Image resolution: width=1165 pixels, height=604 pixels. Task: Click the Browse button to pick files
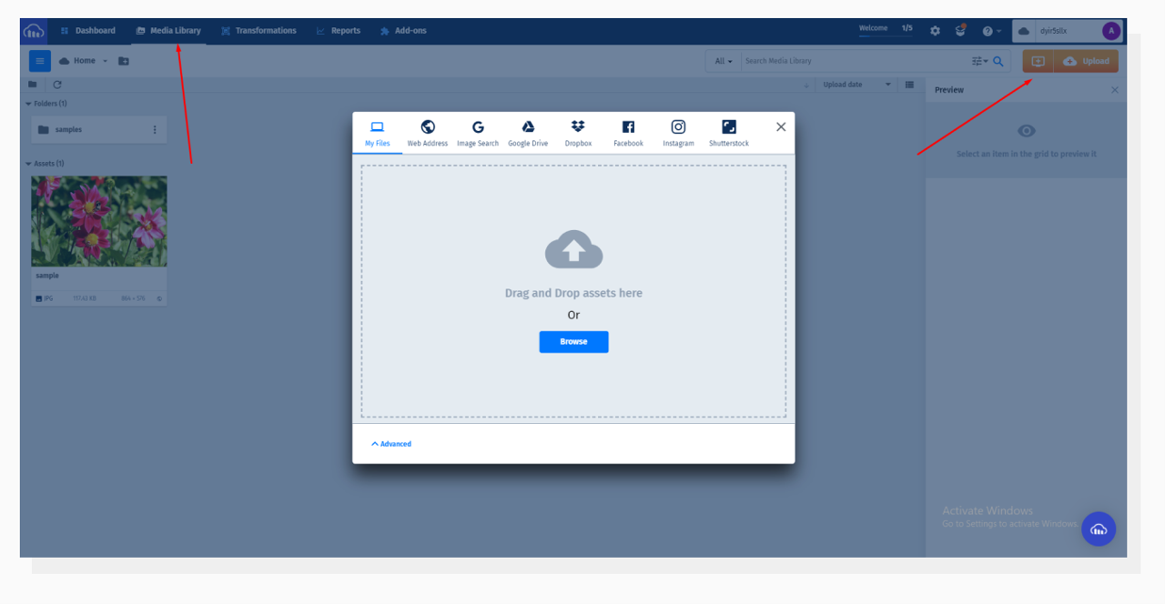coord(573,341)
